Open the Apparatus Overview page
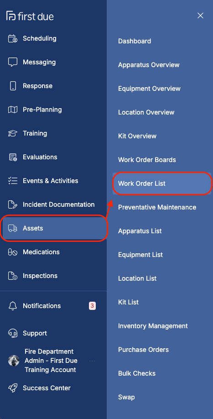 tap(149, 65)
